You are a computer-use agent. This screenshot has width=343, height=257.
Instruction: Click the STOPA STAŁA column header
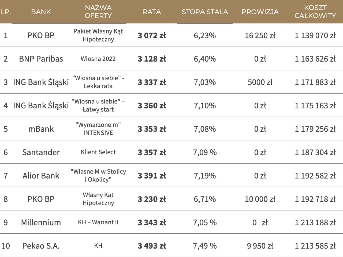[205, 12]
